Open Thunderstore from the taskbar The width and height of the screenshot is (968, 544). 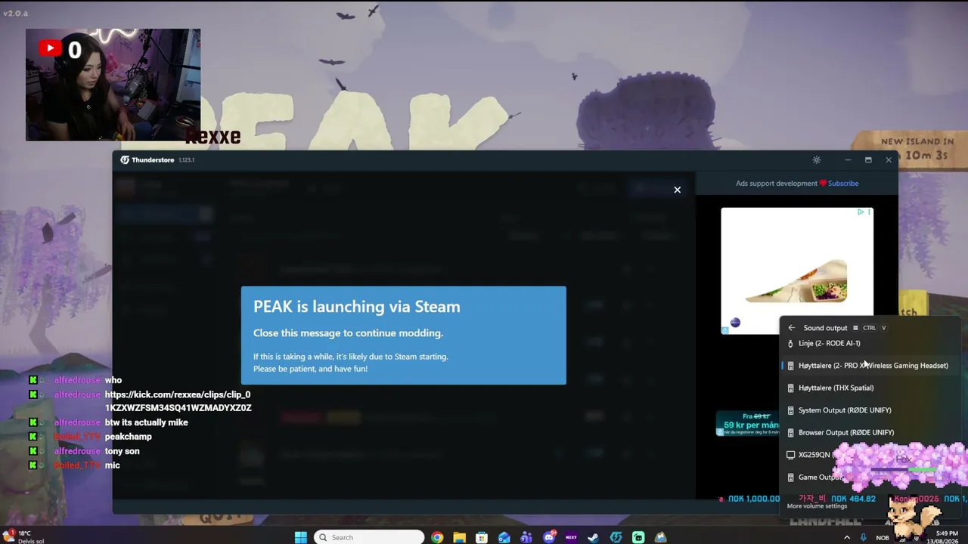point(616,537)
